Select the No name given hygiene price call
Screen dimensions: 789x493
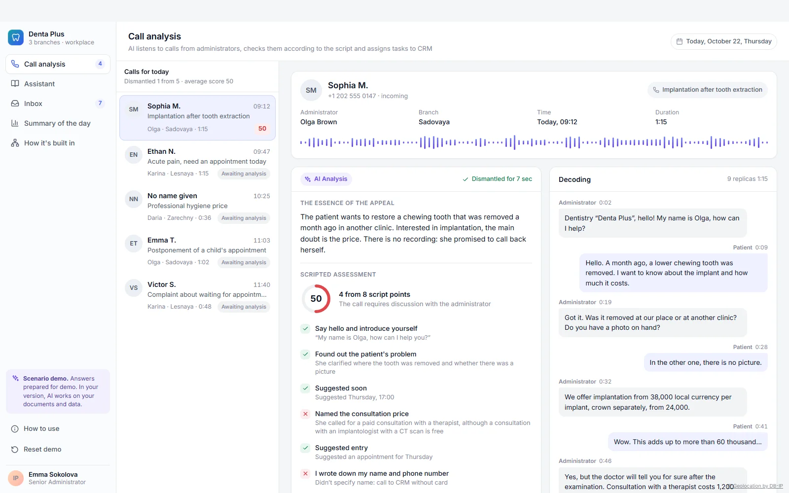click(x=197, y=207)
